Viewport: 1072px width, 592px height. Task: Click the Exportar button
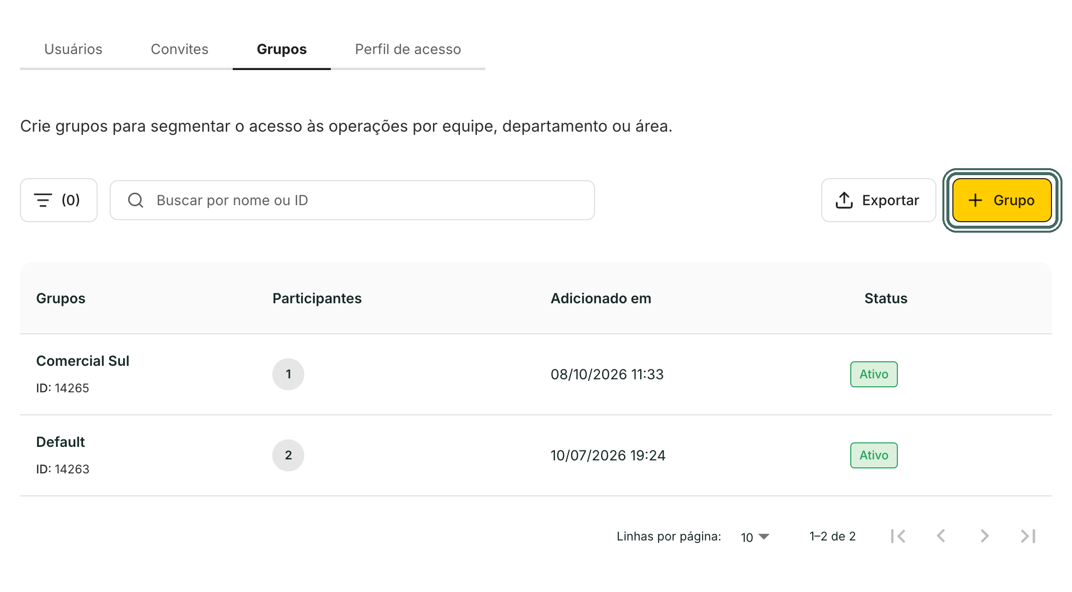coord(878,200)
